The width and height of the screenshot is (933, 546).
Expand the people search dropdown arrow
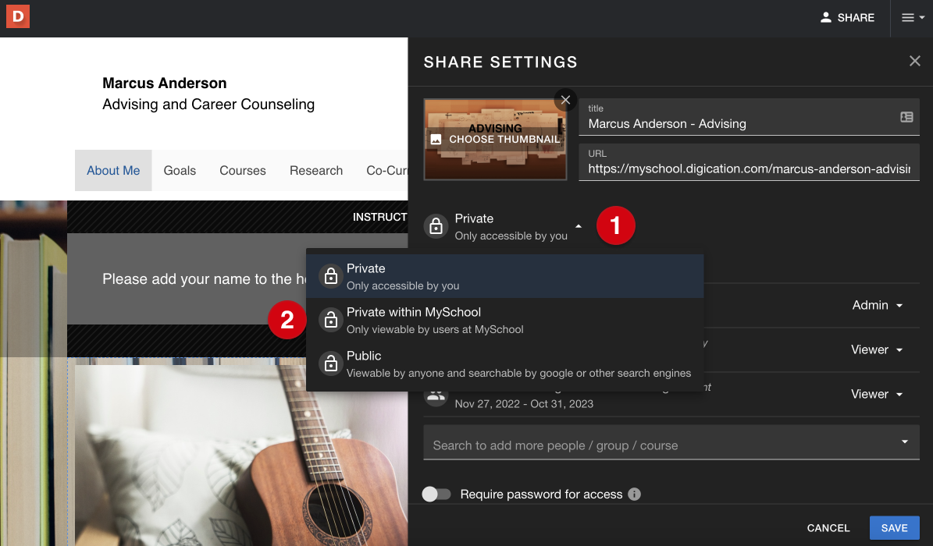click(904, 442)
